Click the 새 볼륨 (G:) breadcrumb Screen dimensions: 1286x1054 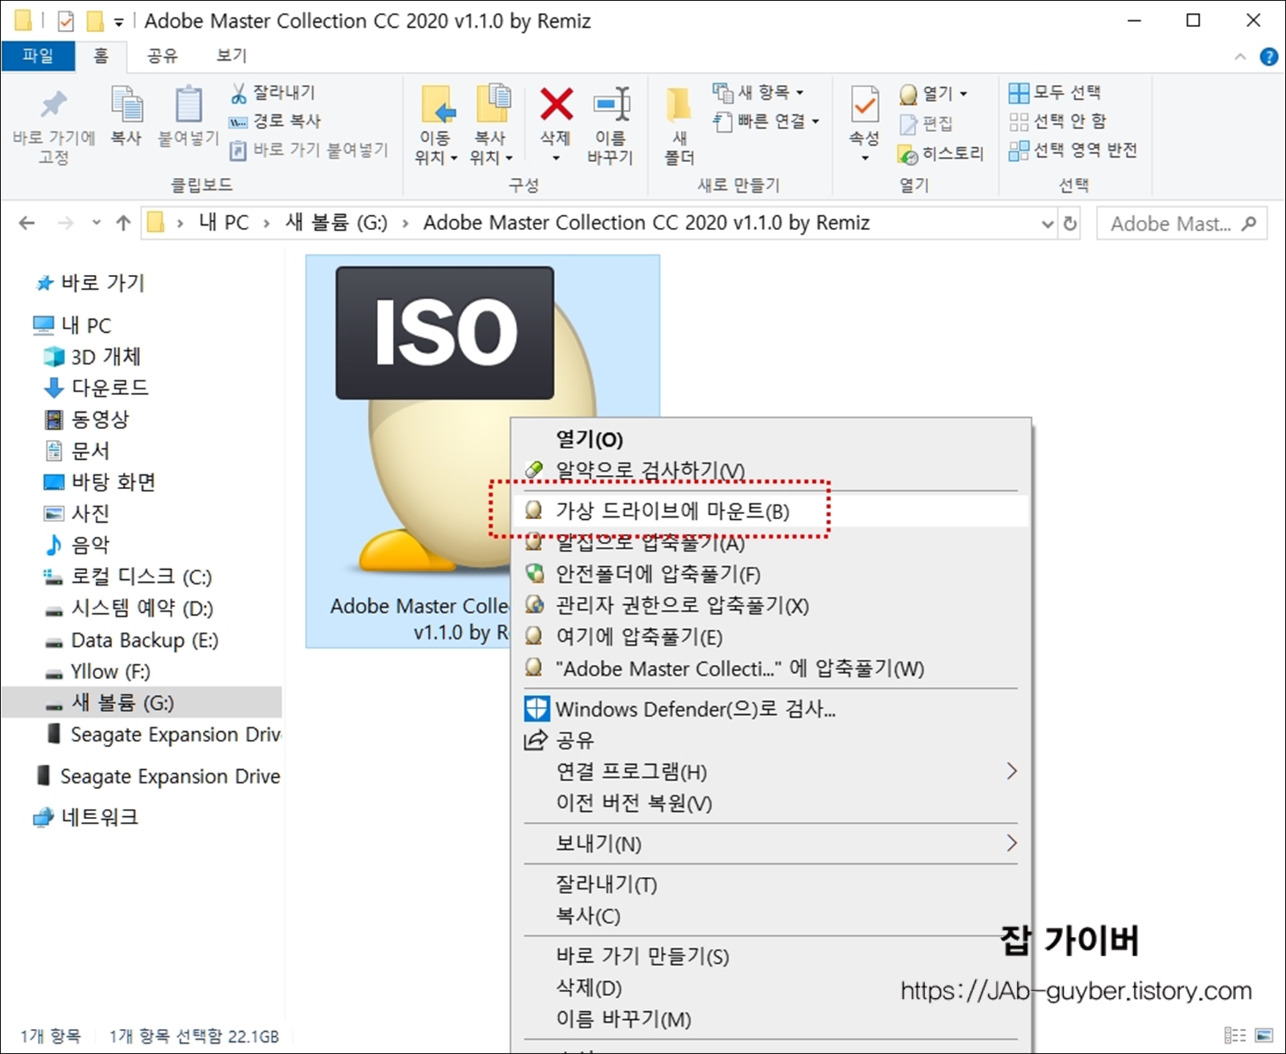[337, 223]
